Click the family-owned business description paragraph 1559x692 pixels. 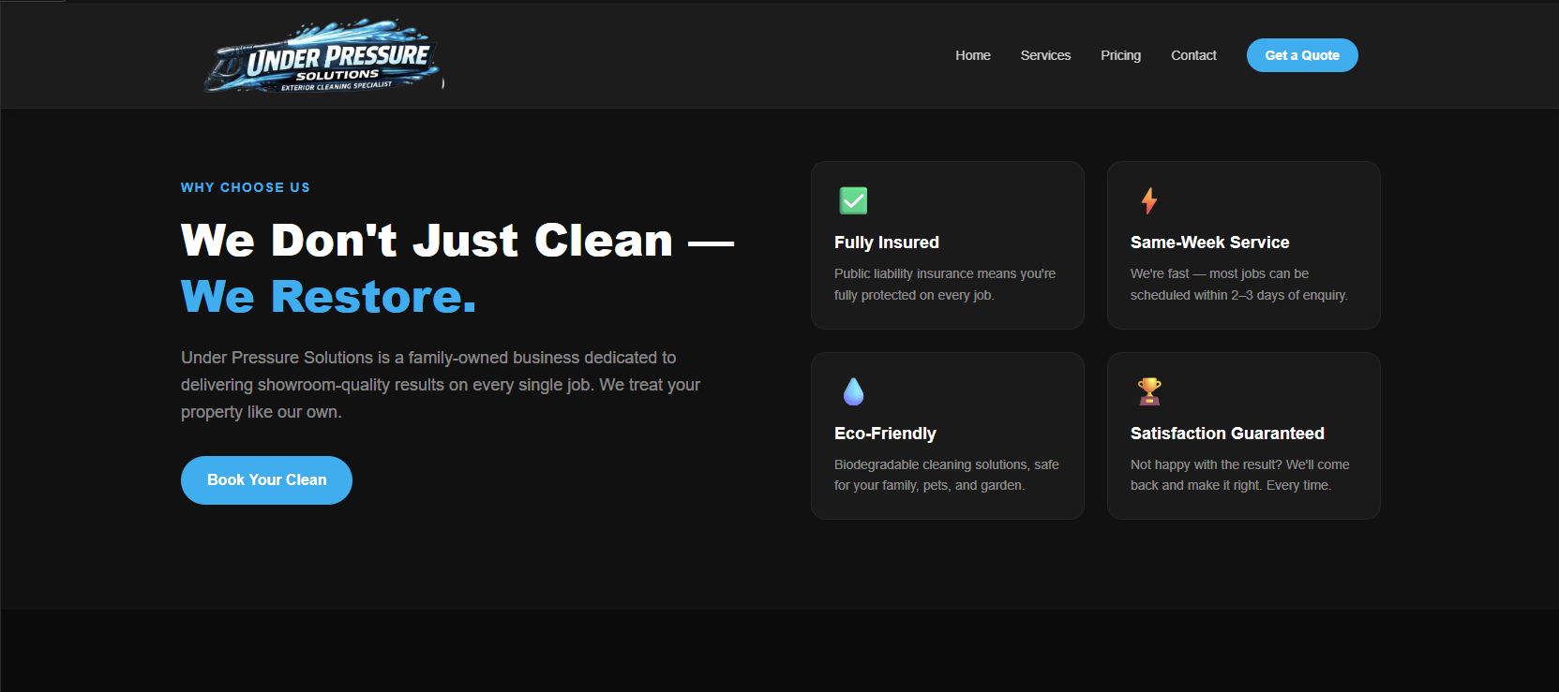441,385
